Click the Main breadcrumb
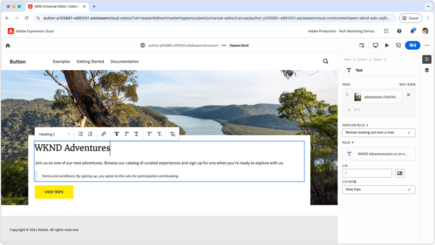Viewport: 435px width, 245px height. pos(347,59)
